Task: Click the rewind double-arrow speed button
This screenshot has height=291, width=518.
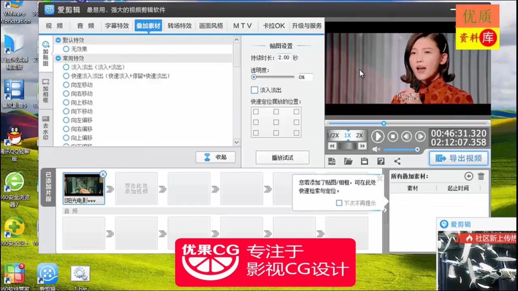Action: tap(332, 146)
